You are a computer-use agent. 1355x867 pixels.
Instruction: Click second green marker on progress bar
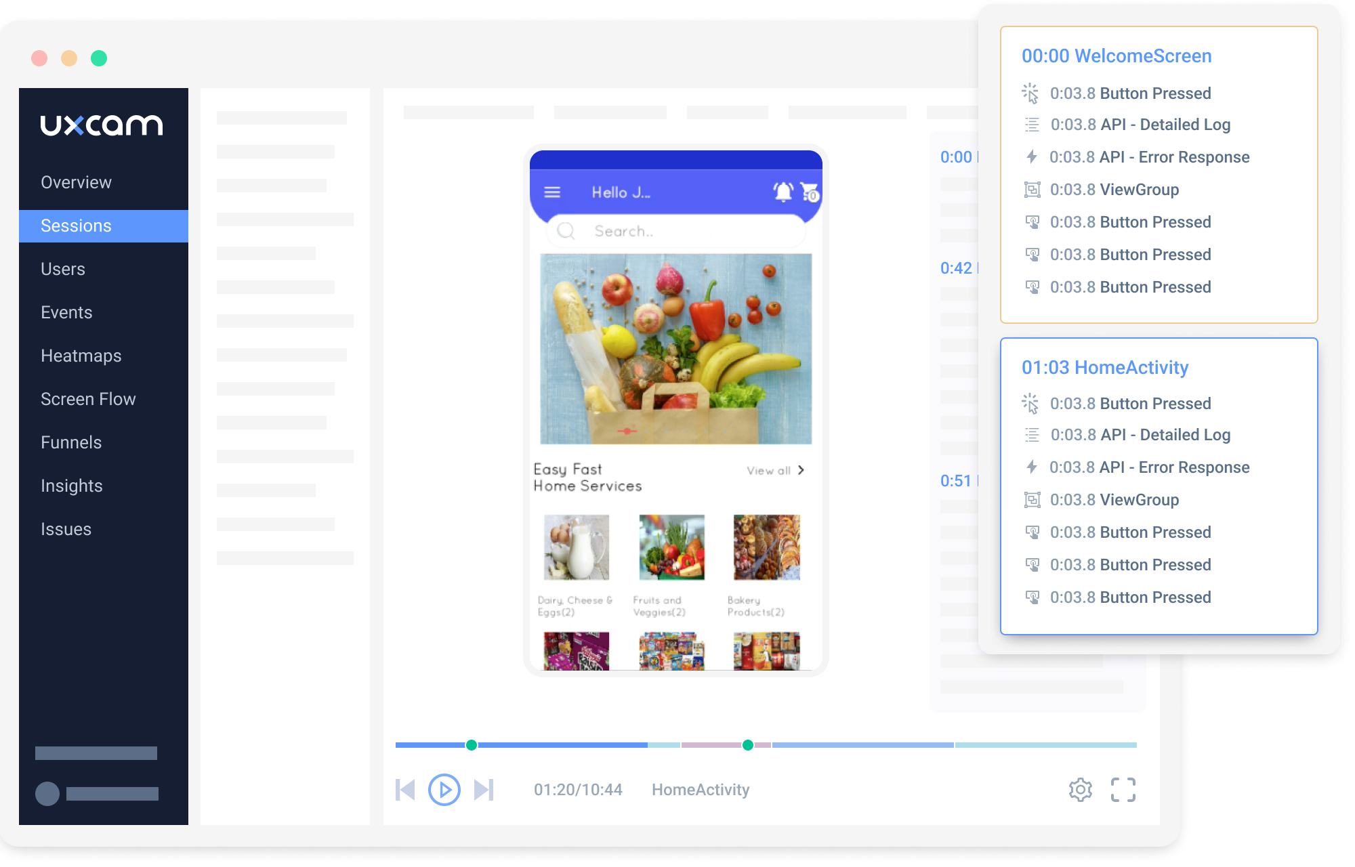point(748,745)
